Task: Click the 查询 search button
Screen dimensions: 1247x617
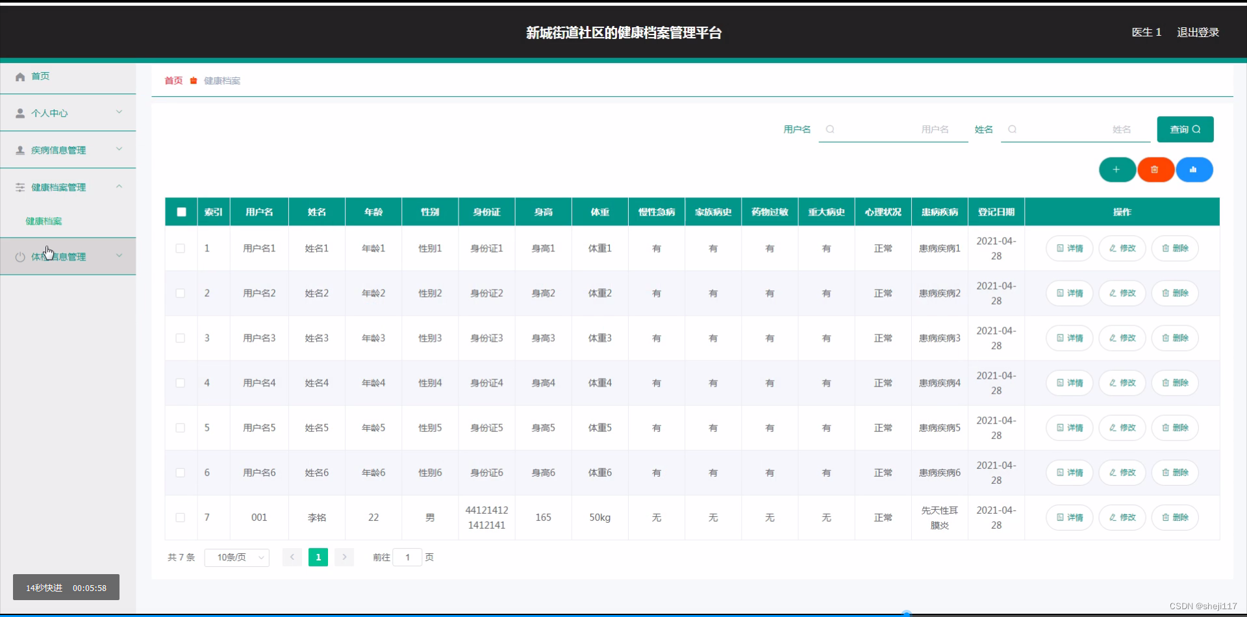Action: [x=1185, y=129]
